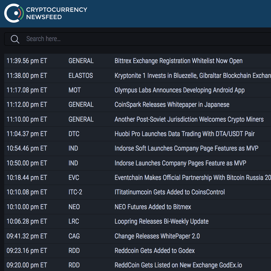The height and width of the screenshot is (271, 271).
Task: Select the DTC coin tag
Action: [74, 134]
